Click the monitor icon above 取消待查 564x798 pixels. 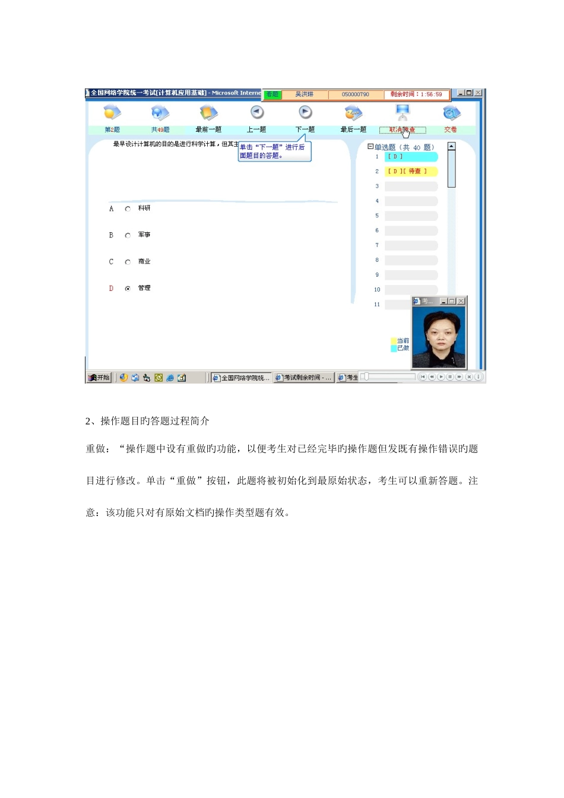tap(403, 112)
